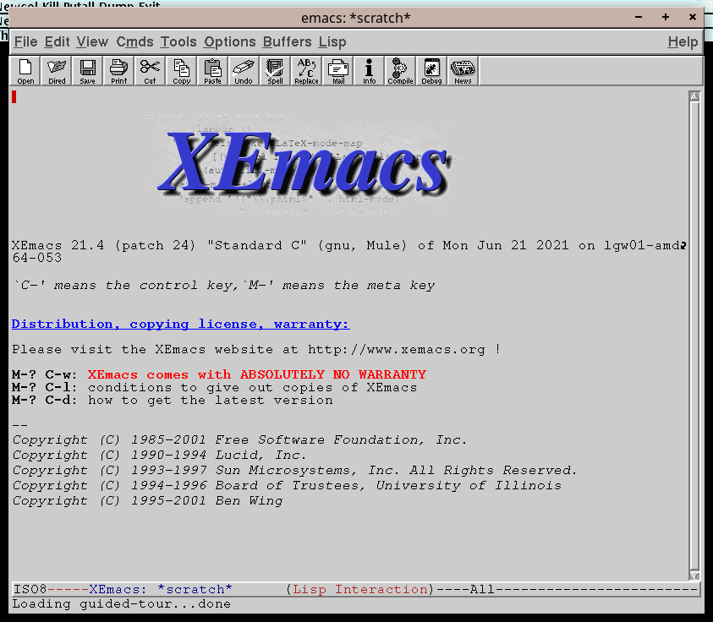Run Spell check from toolbar
This screenshot has height=622, width=713.
[275, 71]
